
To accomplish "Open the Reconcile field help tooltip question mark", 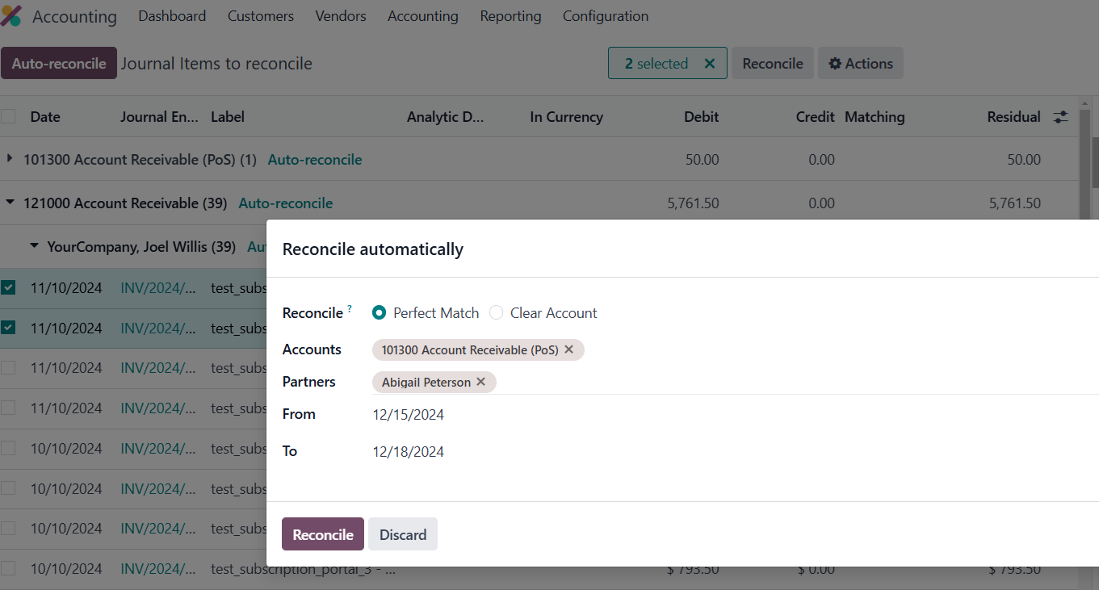I will [350, 308].
